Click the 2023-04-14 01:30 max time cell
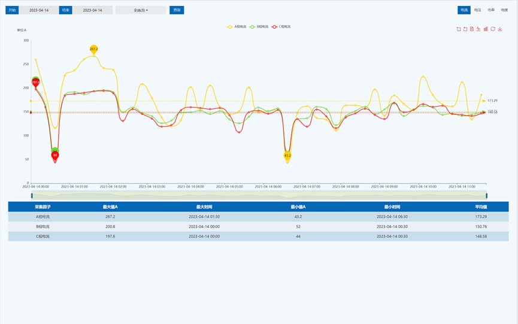 coord(204,217)
